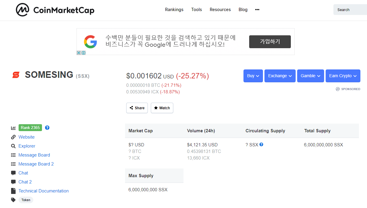The height and width of the screenshot is (208, 367).
Task: Click the Market Cap column header
Action: (x=141, y=131)
